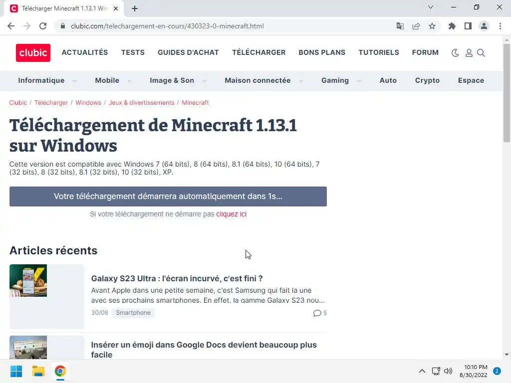Click the Clubic breadcrumb link
This screenshot has width=511, height=383.
coord(18,103)
